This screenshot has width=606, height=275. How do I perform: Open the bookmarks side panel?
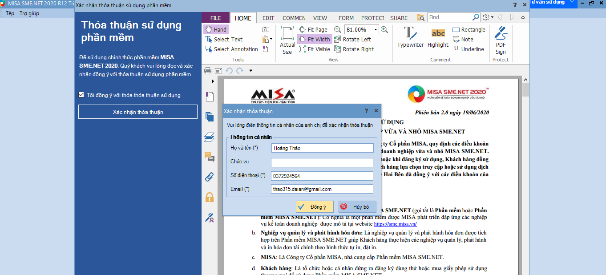click(x=209, y=97)
